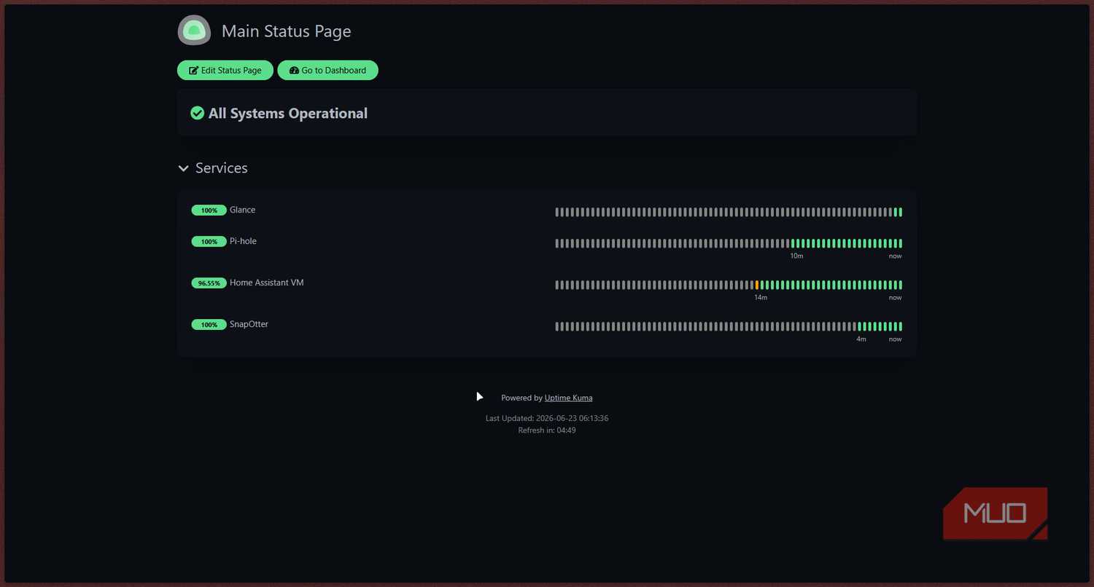Click the green checkmark status icon

click(197, 113)
